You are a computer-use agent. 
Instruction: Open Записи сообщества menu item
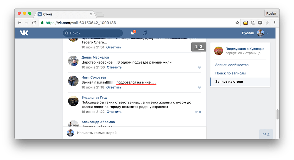coord(232,65)
